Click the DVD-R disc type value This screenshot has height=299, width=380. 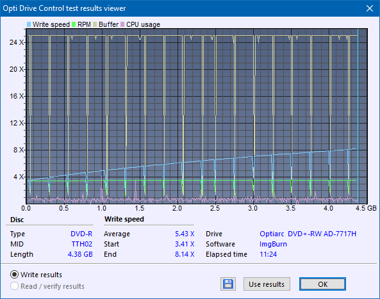click(x=81, y=234)
